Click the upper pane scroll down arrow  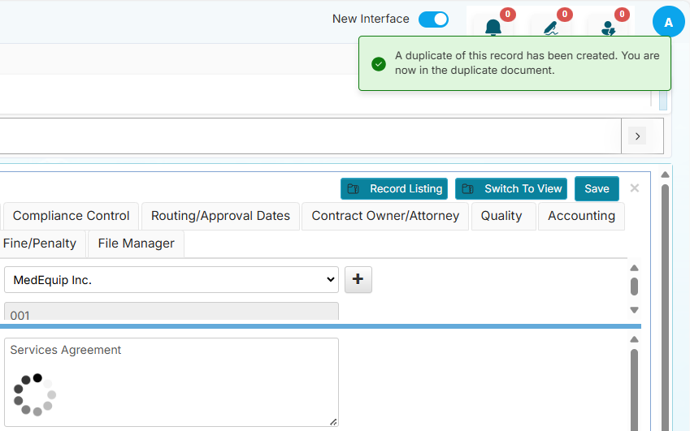coord(635,310)
